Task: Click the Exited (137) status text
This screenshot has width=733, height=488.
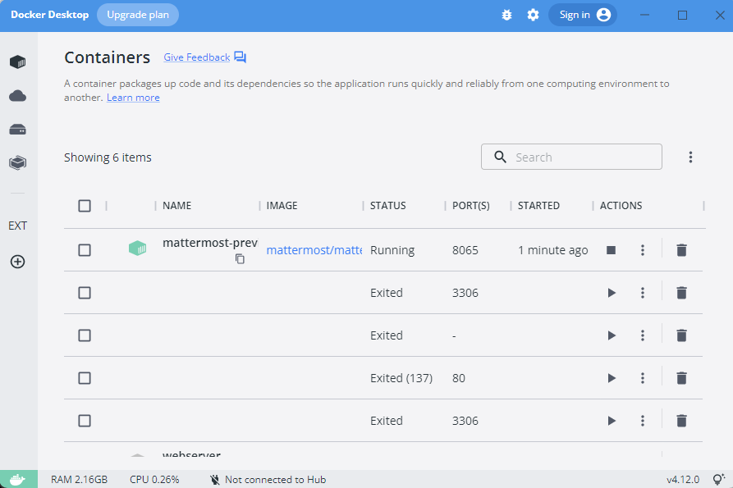Action: click(x=401, y=378)
